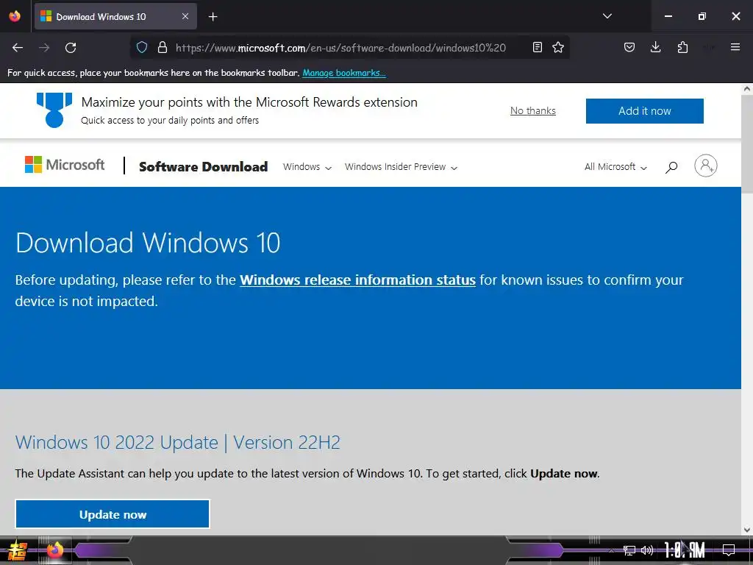Open the notification center icon

pyautogui.click(x=729, y=550)
